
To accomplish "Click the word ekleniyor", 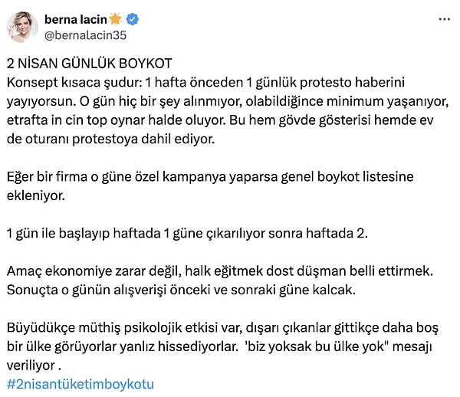I will (36, 195).
